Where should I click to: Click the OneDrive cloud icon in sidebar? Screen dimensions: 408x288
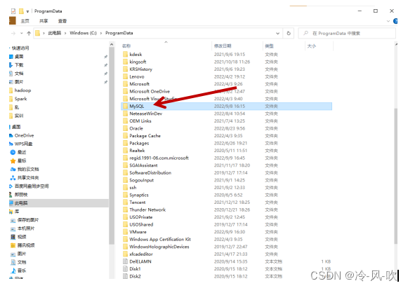[x=11, y=135]
